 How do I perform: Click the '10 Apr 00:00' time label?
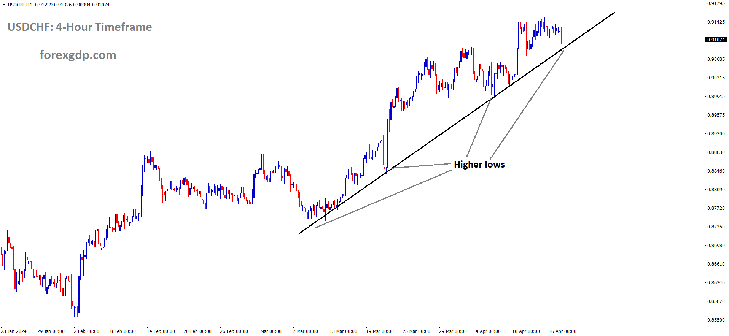pos(526,331)
